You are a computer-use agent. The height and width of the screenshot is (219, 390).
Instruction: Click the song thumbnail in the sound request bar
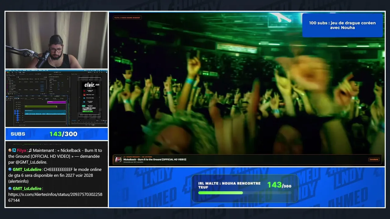click(118, 159)
